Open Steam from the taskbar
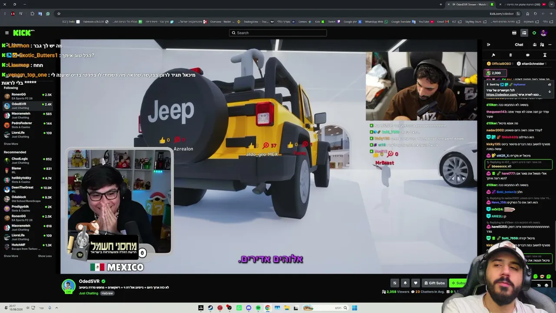The width and height of the screenshot is (556, 313). coord(210,308)
